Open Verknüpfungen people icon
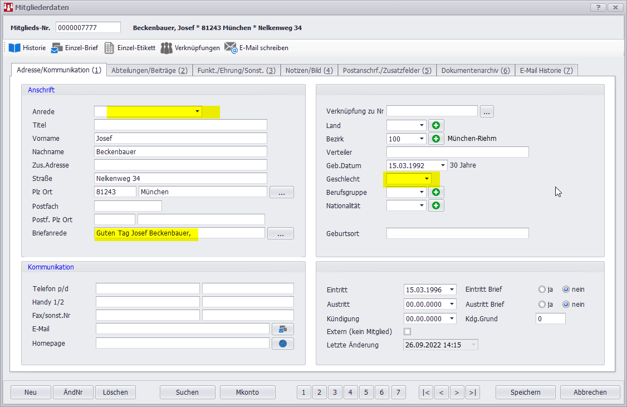The height and width of the screenshot is (407, 627). [166, 48]
